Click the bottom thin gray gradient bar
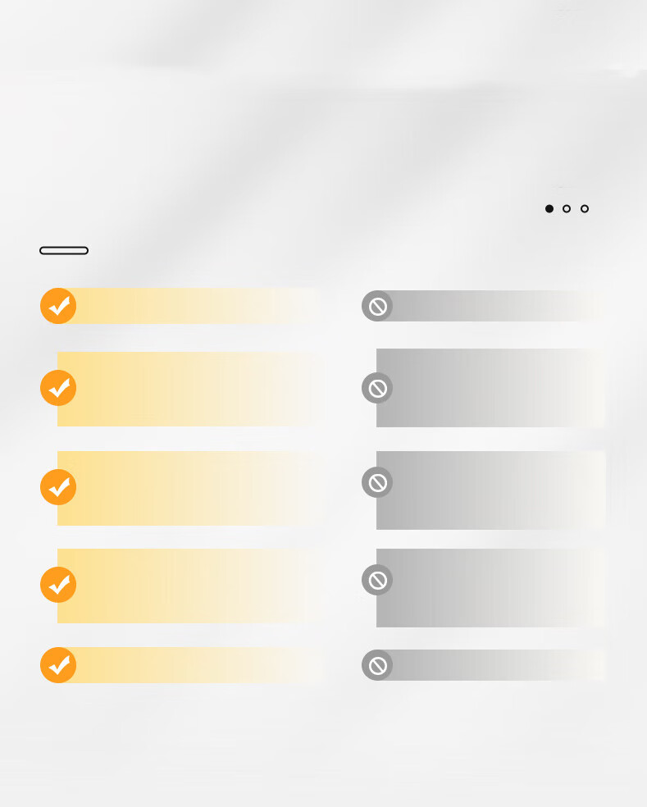The image size is (647, 807). [x=491, y=665]
